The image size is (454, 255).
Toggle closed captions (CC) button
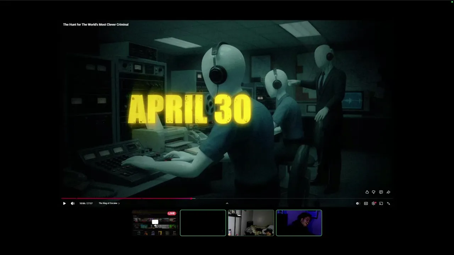pyautogui.click(x=366, y=203)
